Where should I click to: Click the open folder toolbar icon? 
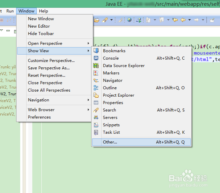coord(97,20)
